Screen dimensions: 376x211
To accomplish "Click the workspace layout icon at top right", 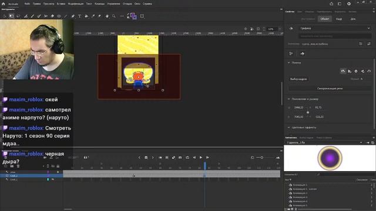I will 340,4.
